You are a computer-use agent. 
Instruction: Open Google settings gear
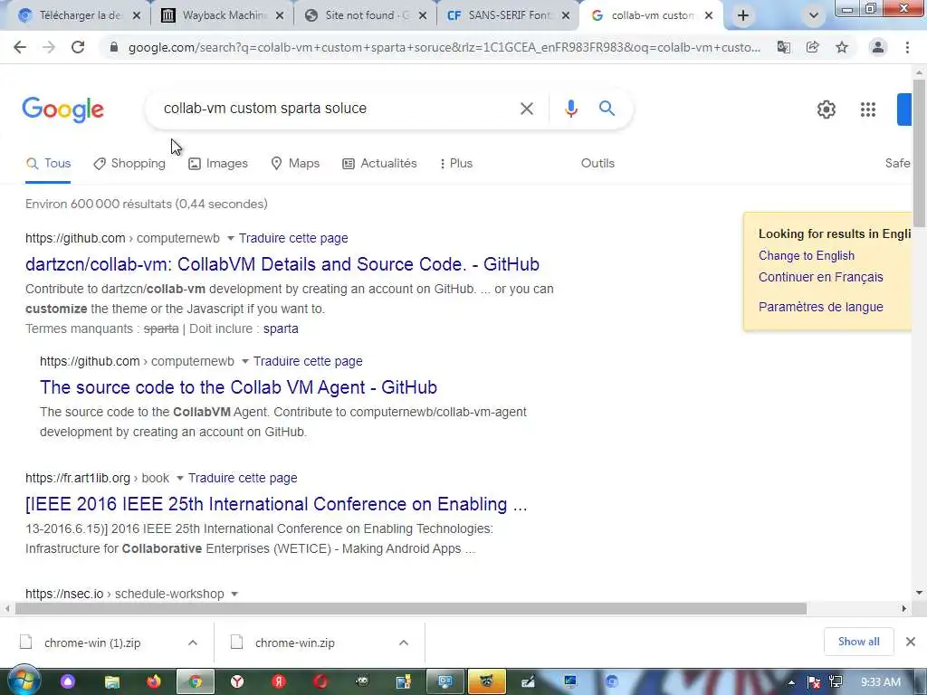(827, 109)
